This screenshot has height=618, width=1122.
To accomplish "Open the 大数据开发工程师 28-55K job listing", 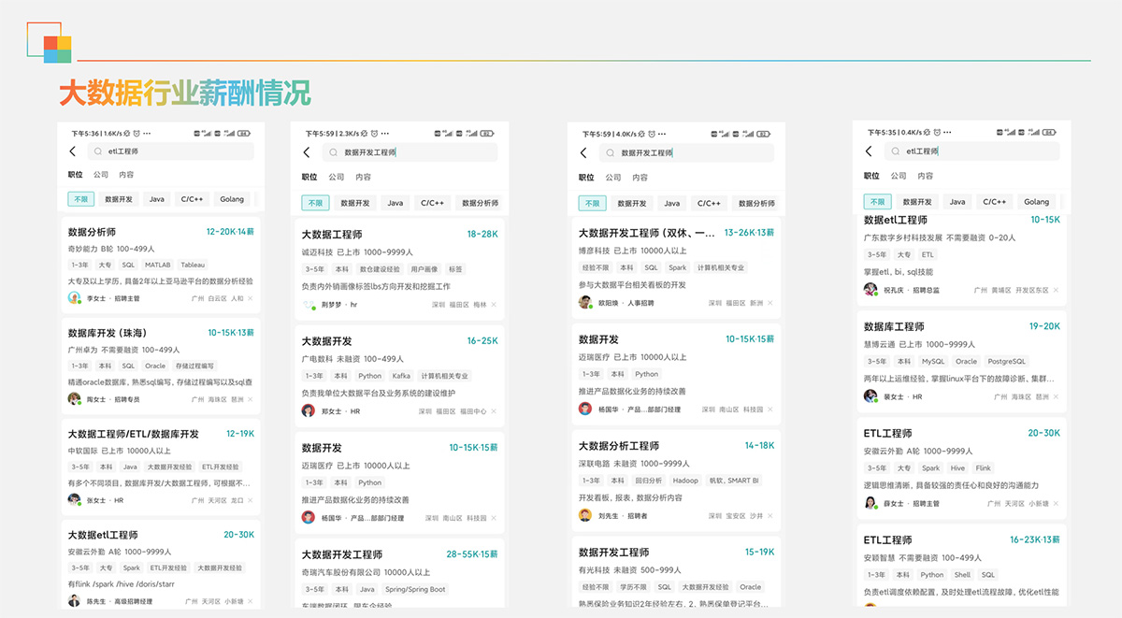I will click(341, 555).
